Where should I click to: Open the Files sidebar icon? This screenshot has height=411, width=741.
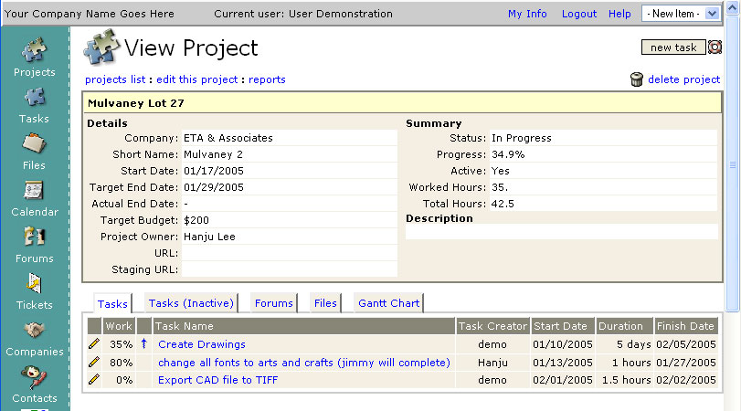[x=34, y=143]
